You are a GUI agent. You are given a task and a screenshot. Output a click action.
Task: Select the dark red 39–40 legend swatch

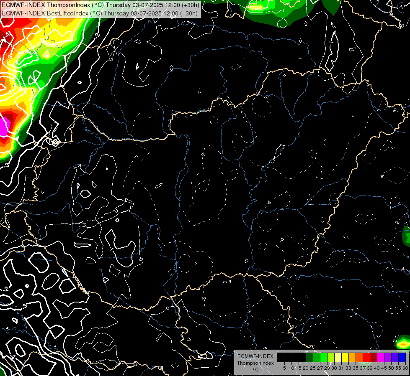click(374, 357)
